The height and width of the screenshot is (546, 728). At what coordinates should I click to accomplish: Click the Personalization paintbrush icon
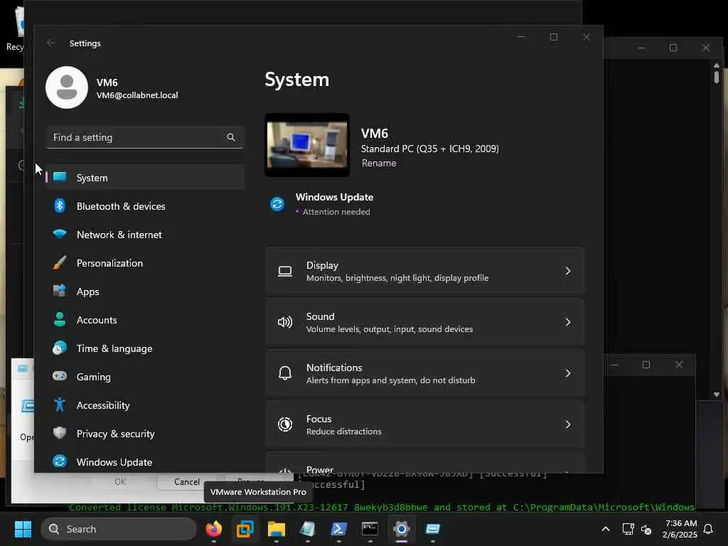60,263
